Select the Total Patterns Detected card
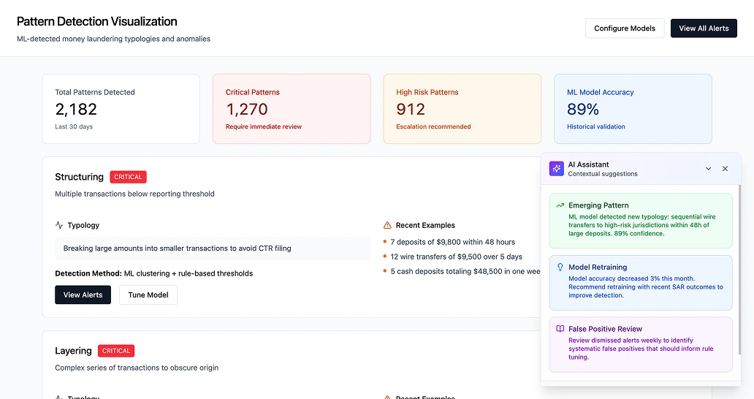 point(121,109)
